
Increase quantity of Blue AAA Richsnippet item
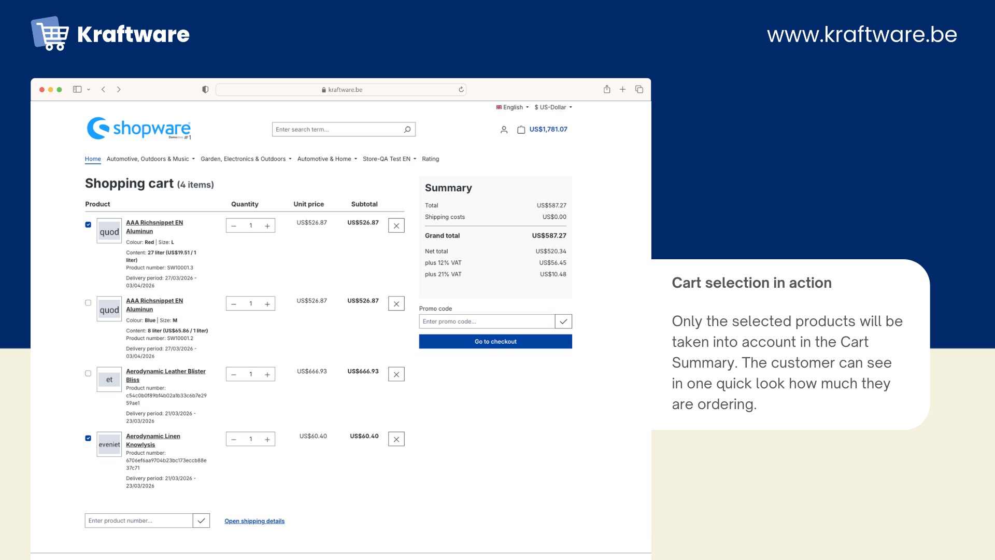coord(267,304)
